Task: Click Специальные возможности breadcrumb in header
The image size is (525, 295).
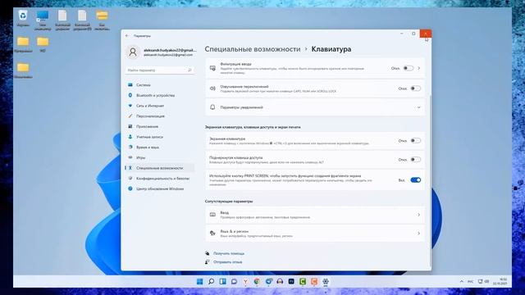Action: pyautogui.click(x=253, y=49)
